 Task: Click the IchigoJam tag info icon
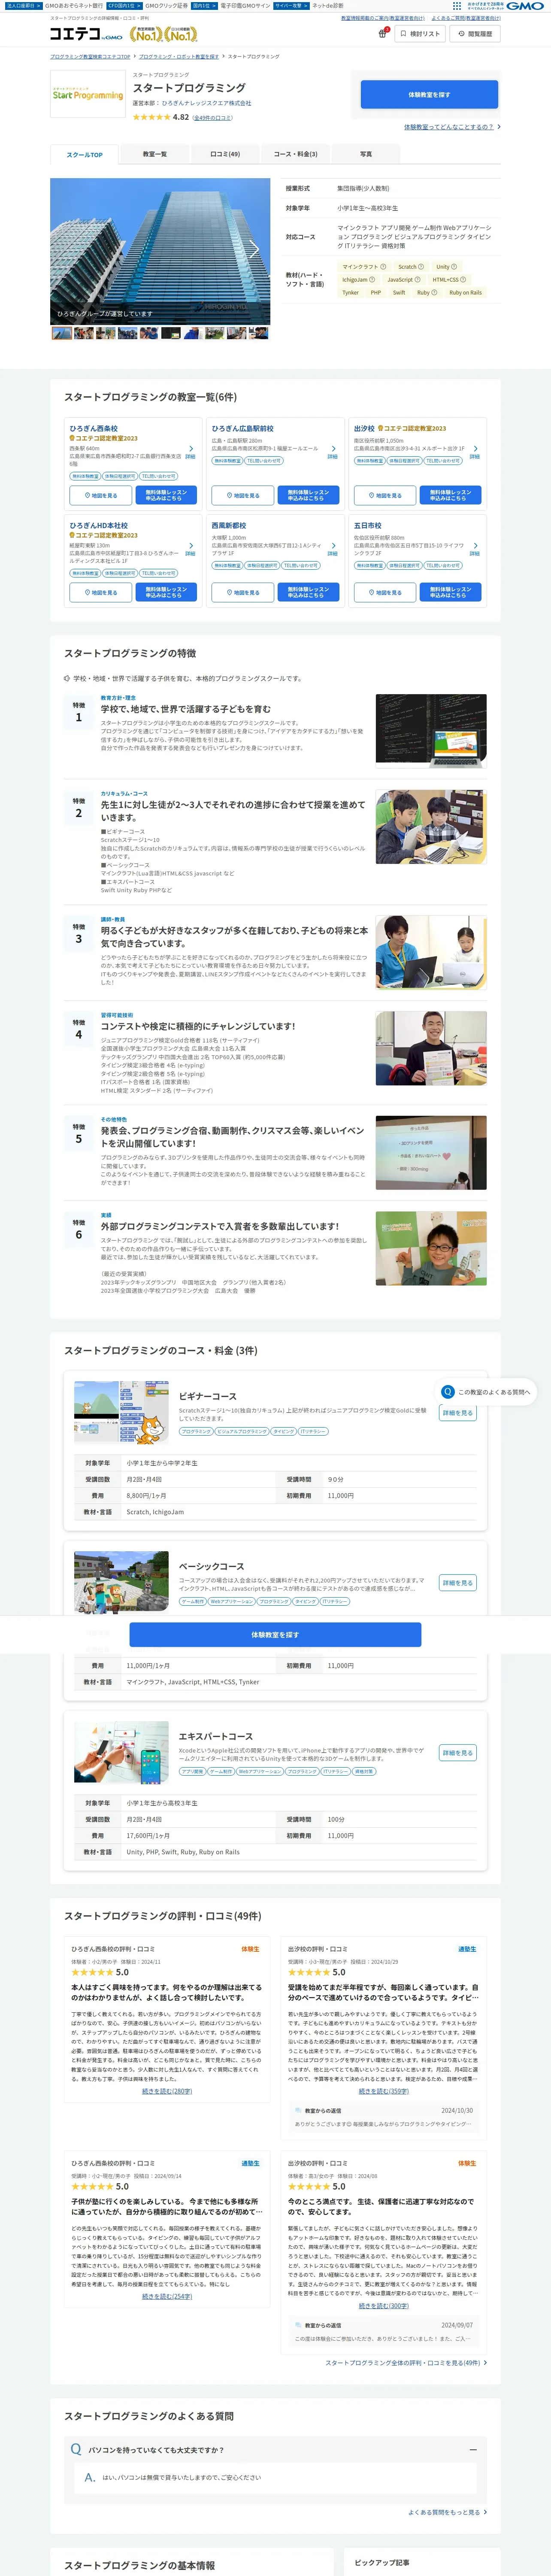372,280
